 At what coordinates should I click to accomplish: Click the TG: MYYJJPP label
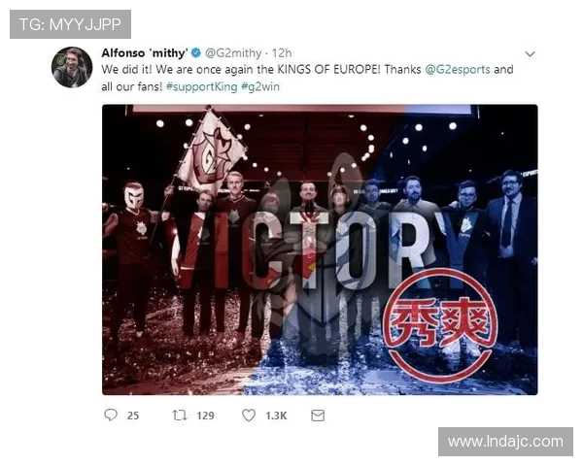tap(70, 24)
